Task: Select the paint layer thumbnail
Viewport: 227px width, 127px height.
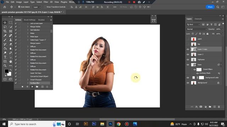Action: [194, 39]
